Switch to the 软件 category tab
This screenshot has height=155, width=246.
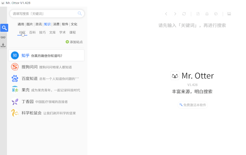(65, 24)
